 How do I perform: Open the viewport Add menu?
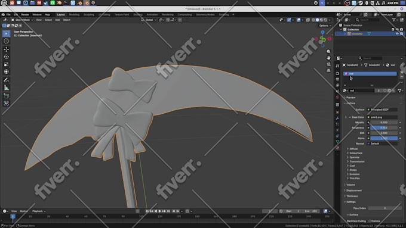pyautogui.click(x=57, y=20)
